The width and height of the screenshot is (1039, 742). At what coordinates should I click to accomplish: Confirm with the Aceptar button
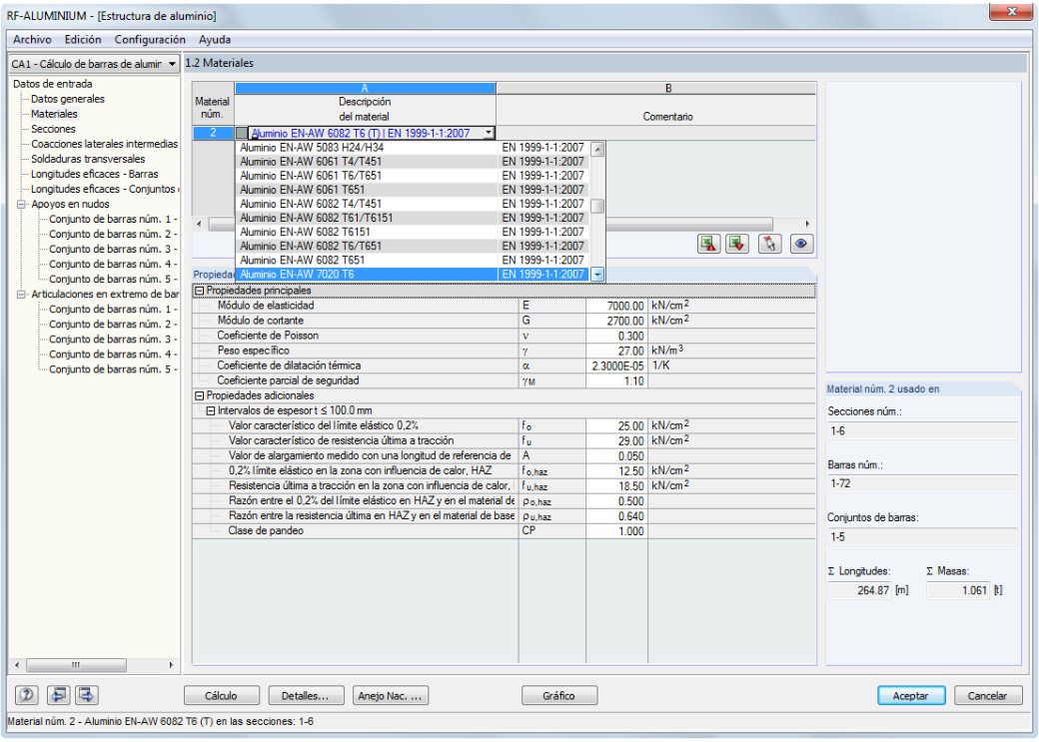(911, 696)
